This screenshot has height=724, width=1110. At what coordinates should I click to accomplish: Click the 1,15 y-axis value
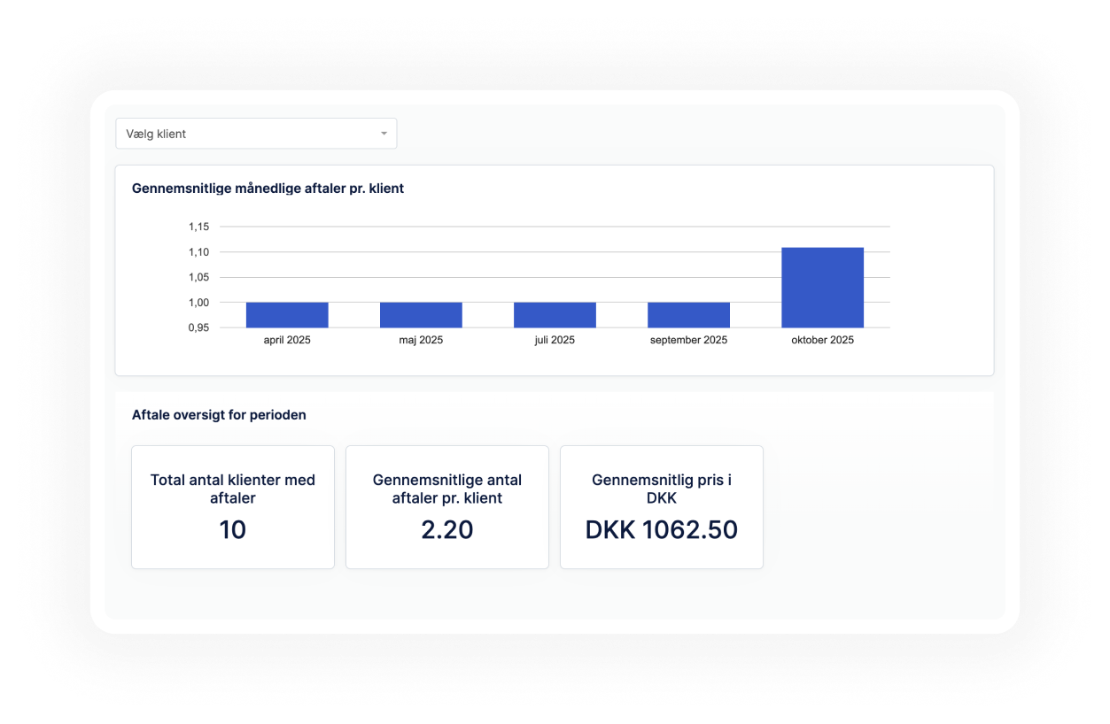198,227
